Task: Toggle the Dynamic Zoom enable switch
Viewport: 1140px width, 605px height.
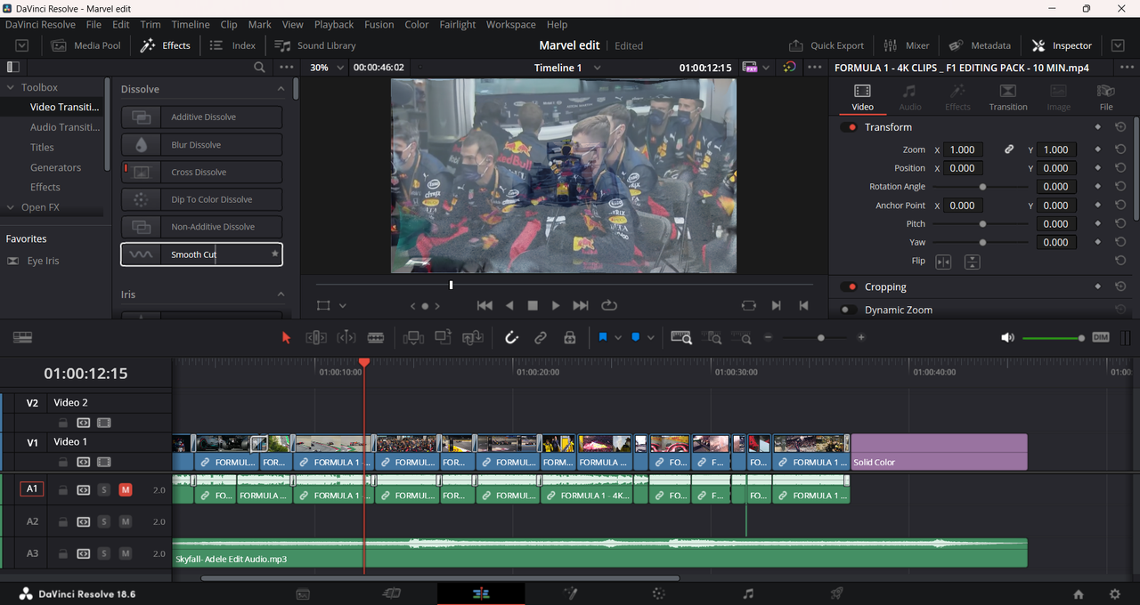Action: (x=849, y=310)
